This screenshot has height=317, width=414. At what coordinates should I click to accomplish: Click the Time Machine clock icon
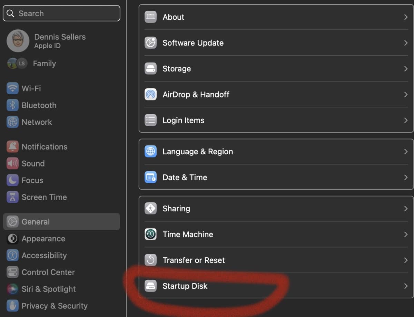coord(150,234)
